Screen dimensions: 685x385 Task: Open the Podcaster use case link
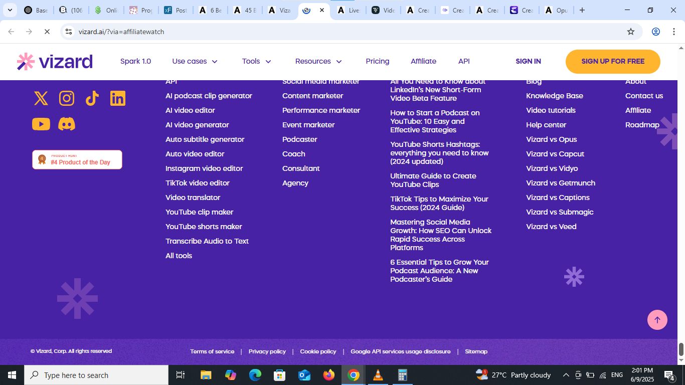tap(300, 139)
